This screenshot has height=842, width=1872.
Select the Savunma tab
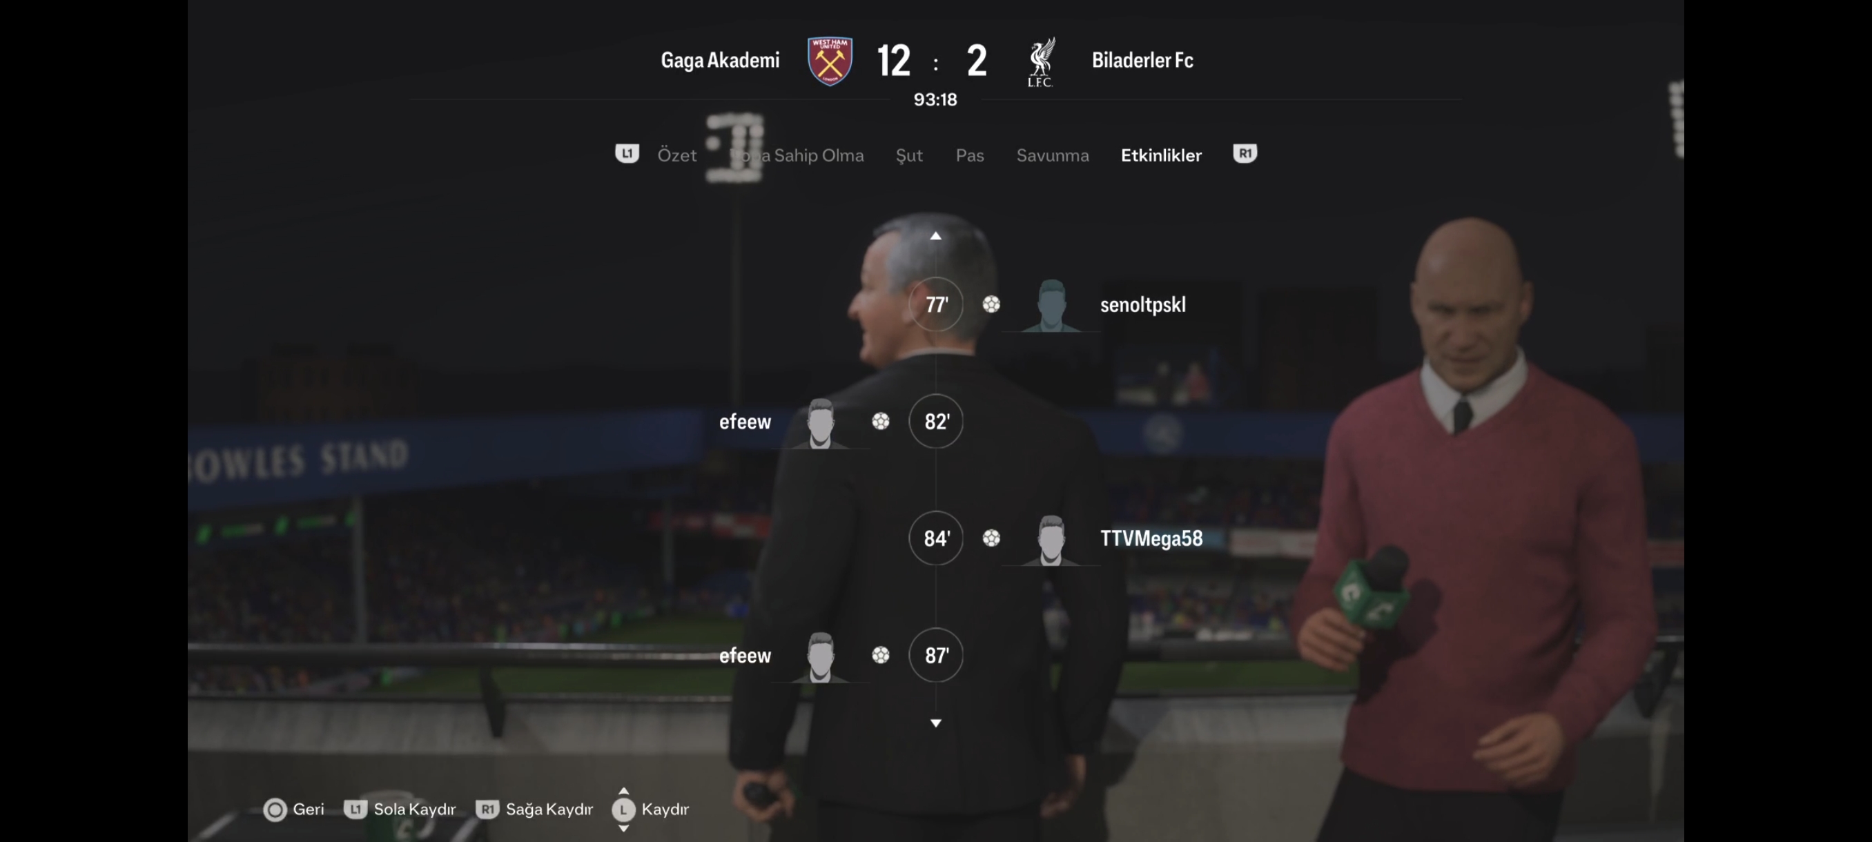(x=1052, y=155)
